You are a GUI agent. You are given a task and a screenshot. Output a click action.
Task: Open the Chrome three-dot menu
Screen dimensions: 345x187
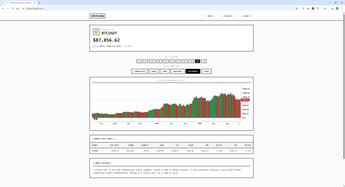coord(341,8)
